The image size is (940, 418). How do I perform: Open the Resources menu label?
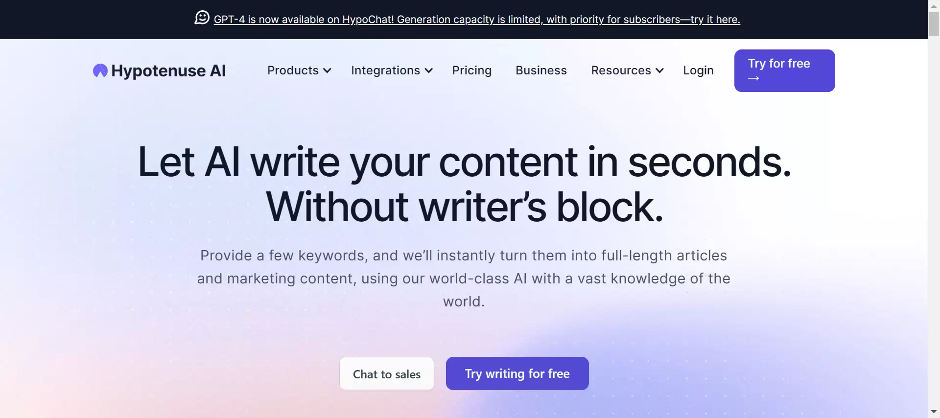(621, 70)
